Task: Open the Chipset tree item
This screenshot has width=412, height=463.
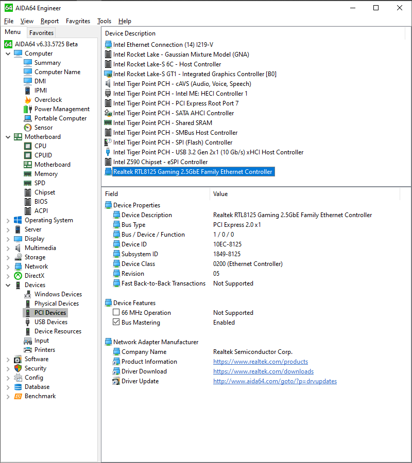Action: [45, 192]
